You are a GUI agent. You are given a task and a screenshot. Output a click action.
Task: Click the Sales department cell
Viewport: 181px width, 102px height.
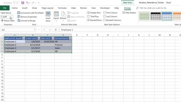[63, 48]
